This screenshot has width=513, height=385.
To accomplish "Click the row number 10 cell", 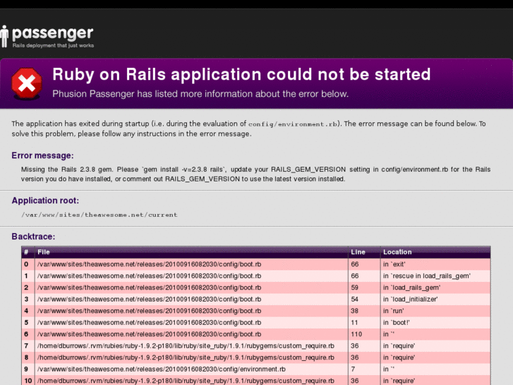I will (28, 381).
